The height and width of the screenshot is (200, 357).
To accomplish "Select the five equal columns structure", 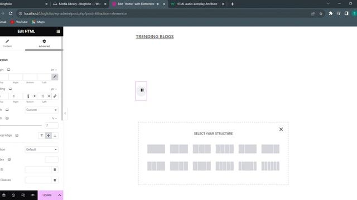I will point(225,166).
